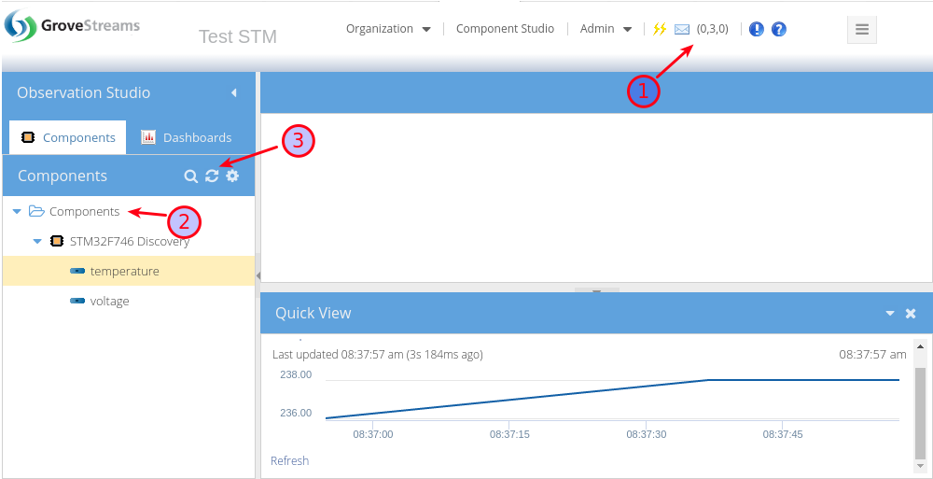Collapse the Components root folder arrow
Screen dimensions: 933x479
17,212
